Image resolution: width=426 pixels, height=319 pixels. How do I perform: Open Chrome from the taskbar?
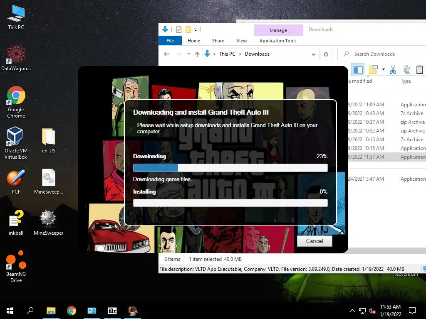(x=72, y=311)
